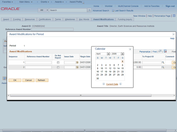Select day 15 in the calendar

click(x=123, y=68)
